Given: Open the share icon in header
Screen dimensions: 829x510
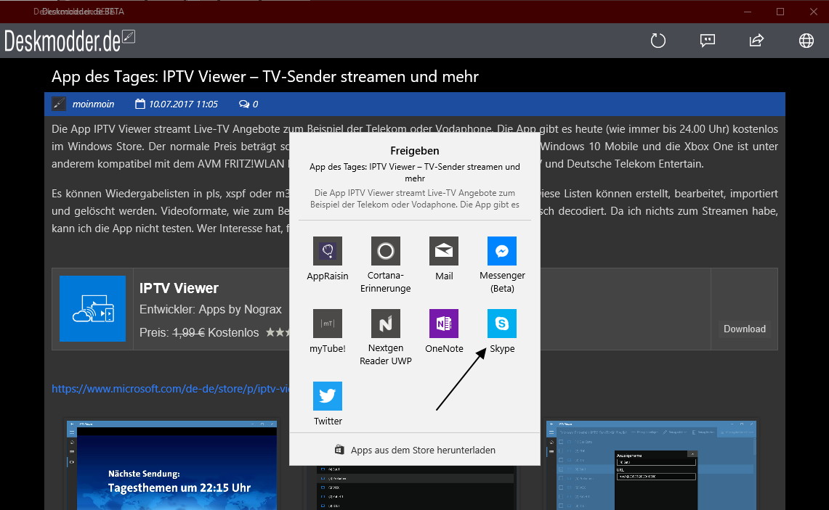Looking at the screenshot, I should pos(756,41).
